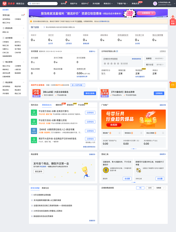The image size is (176, 232).
Task: Click the magnifier icon in the search box
Action: [30, 3]
